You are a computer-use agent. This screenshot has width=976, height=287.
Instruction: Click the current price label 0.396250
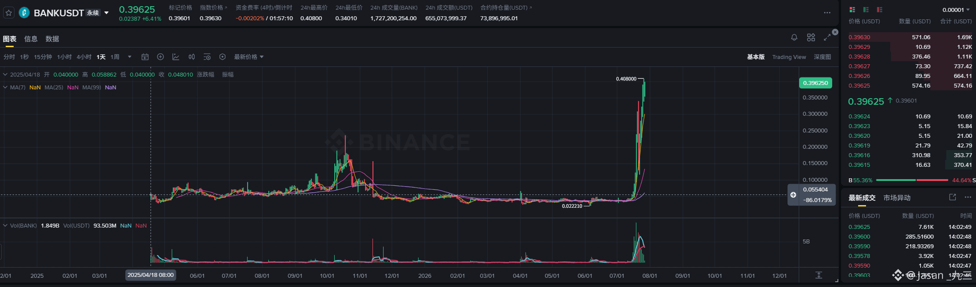click(815, 83)
